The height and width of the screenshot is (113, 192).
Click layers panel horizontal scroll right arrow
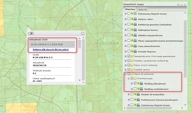(x=182, y=108)
